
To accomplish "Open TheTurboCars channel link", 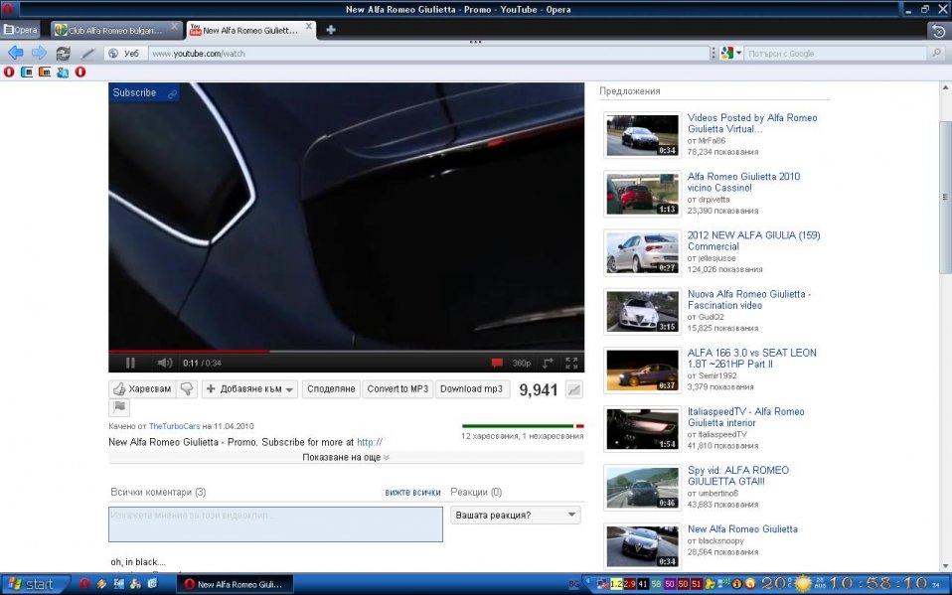I will (x=174, y=426).
